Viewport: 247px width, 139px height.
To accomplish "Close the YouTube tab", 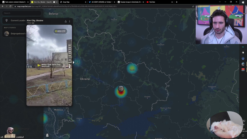I will coord(172,2).
